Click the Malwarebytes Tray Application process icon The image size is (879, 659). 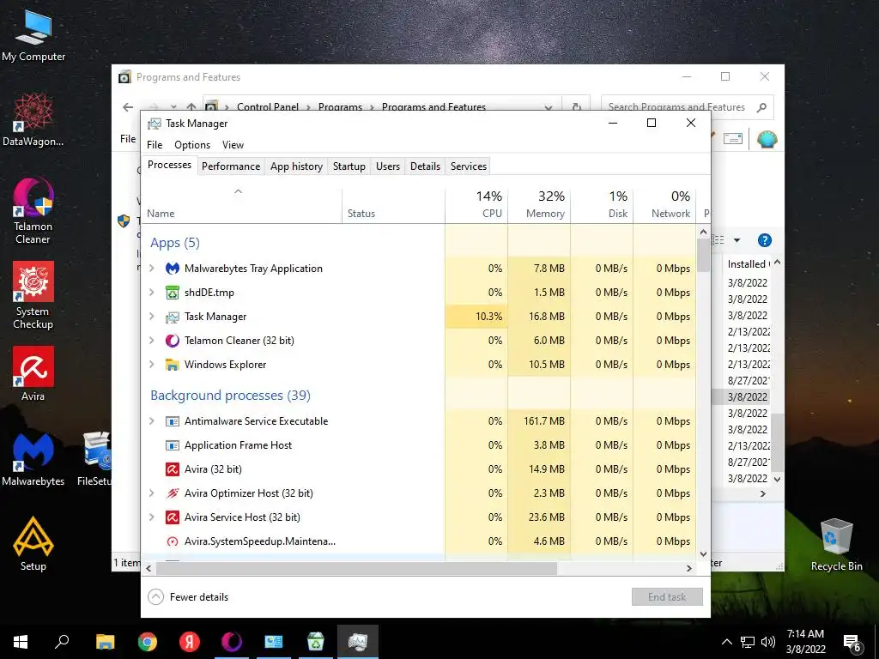(172, 269)
